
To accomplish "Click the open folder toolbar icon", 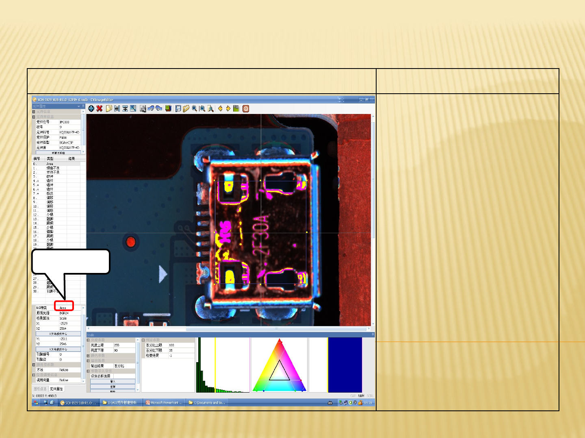I will pos(186,109).
